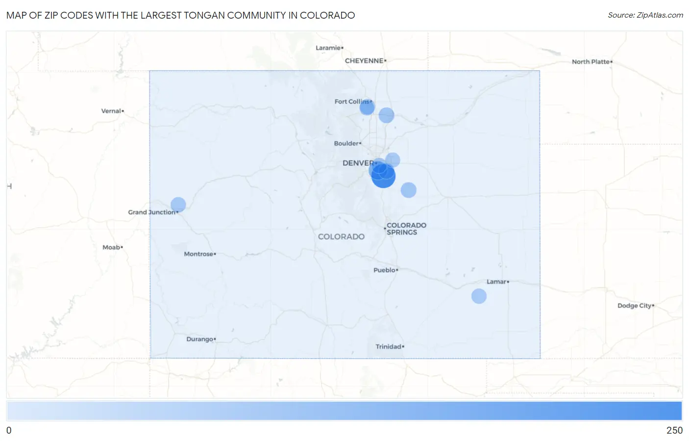This screenshot has height=441, width=689.
Task: Click the Boulder city label
Action: [x=347, y=143]
